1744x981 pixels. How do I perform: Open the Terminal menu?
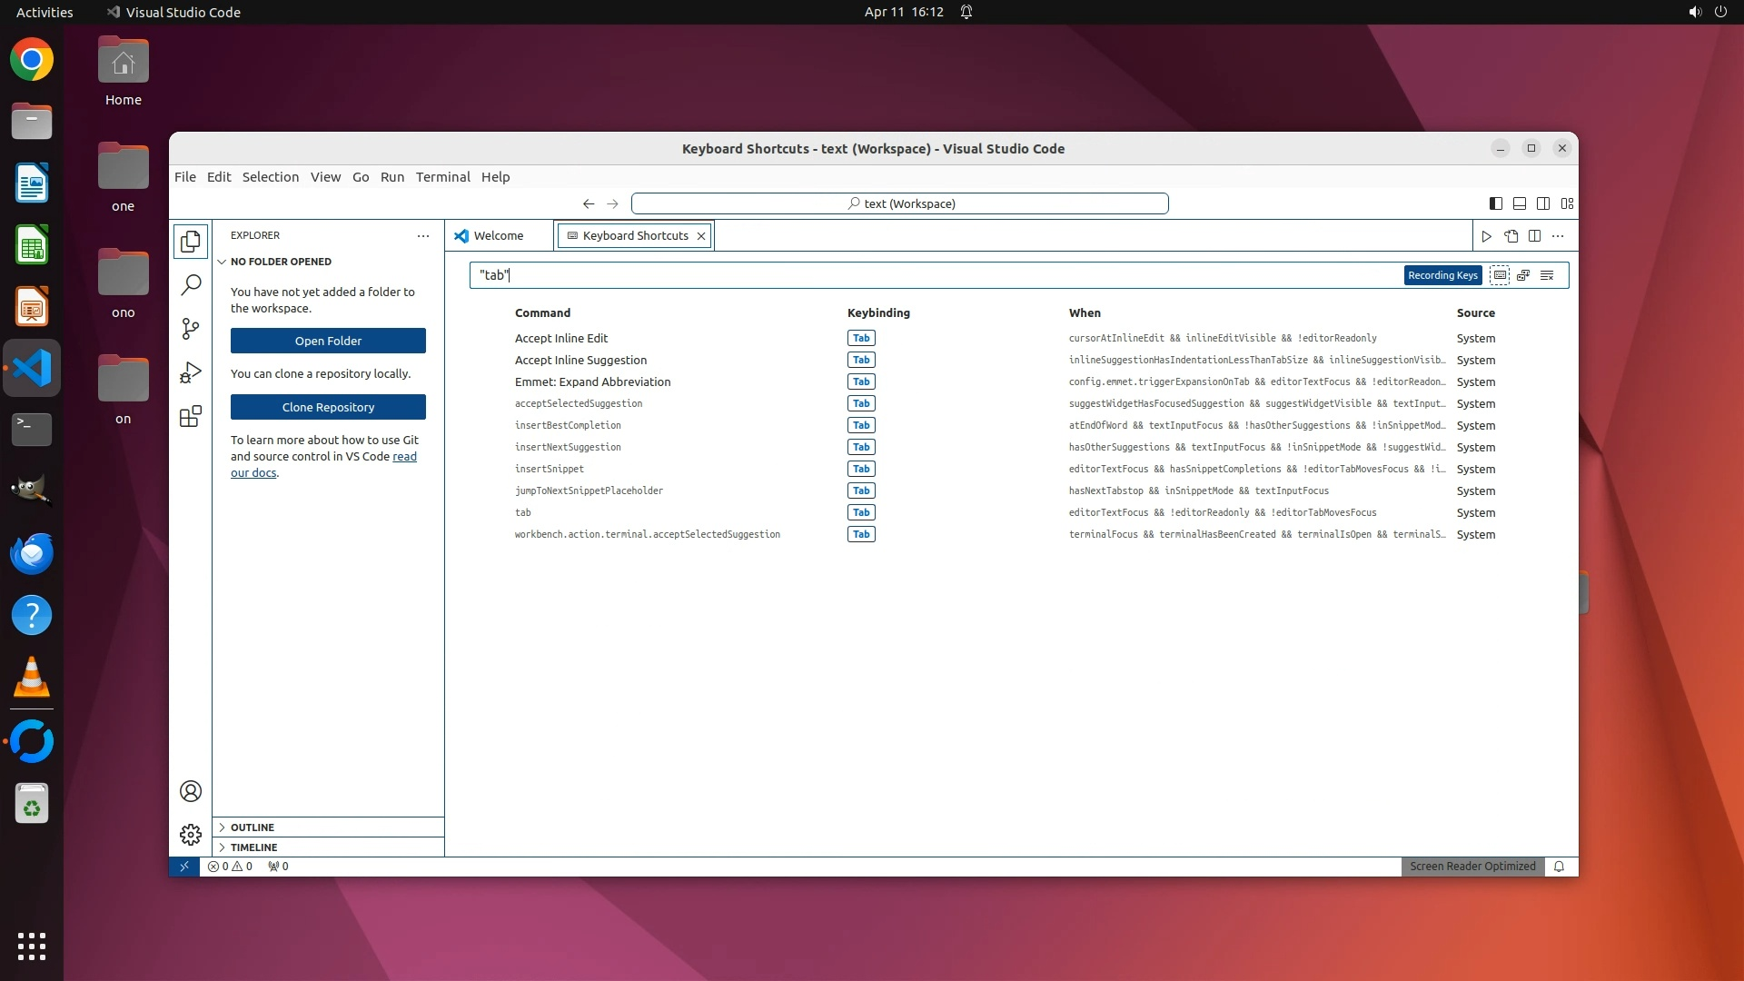pos(442,177)
